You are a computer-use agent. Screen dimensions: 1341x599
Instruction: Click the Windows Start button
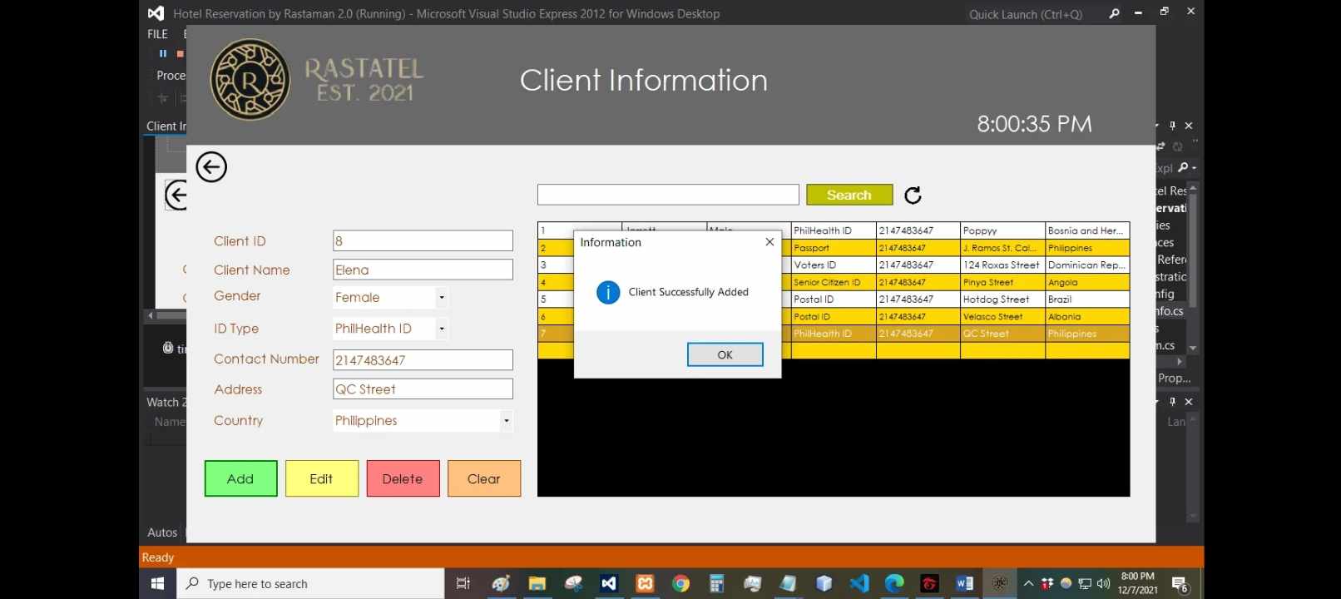[x=157, y=584]
